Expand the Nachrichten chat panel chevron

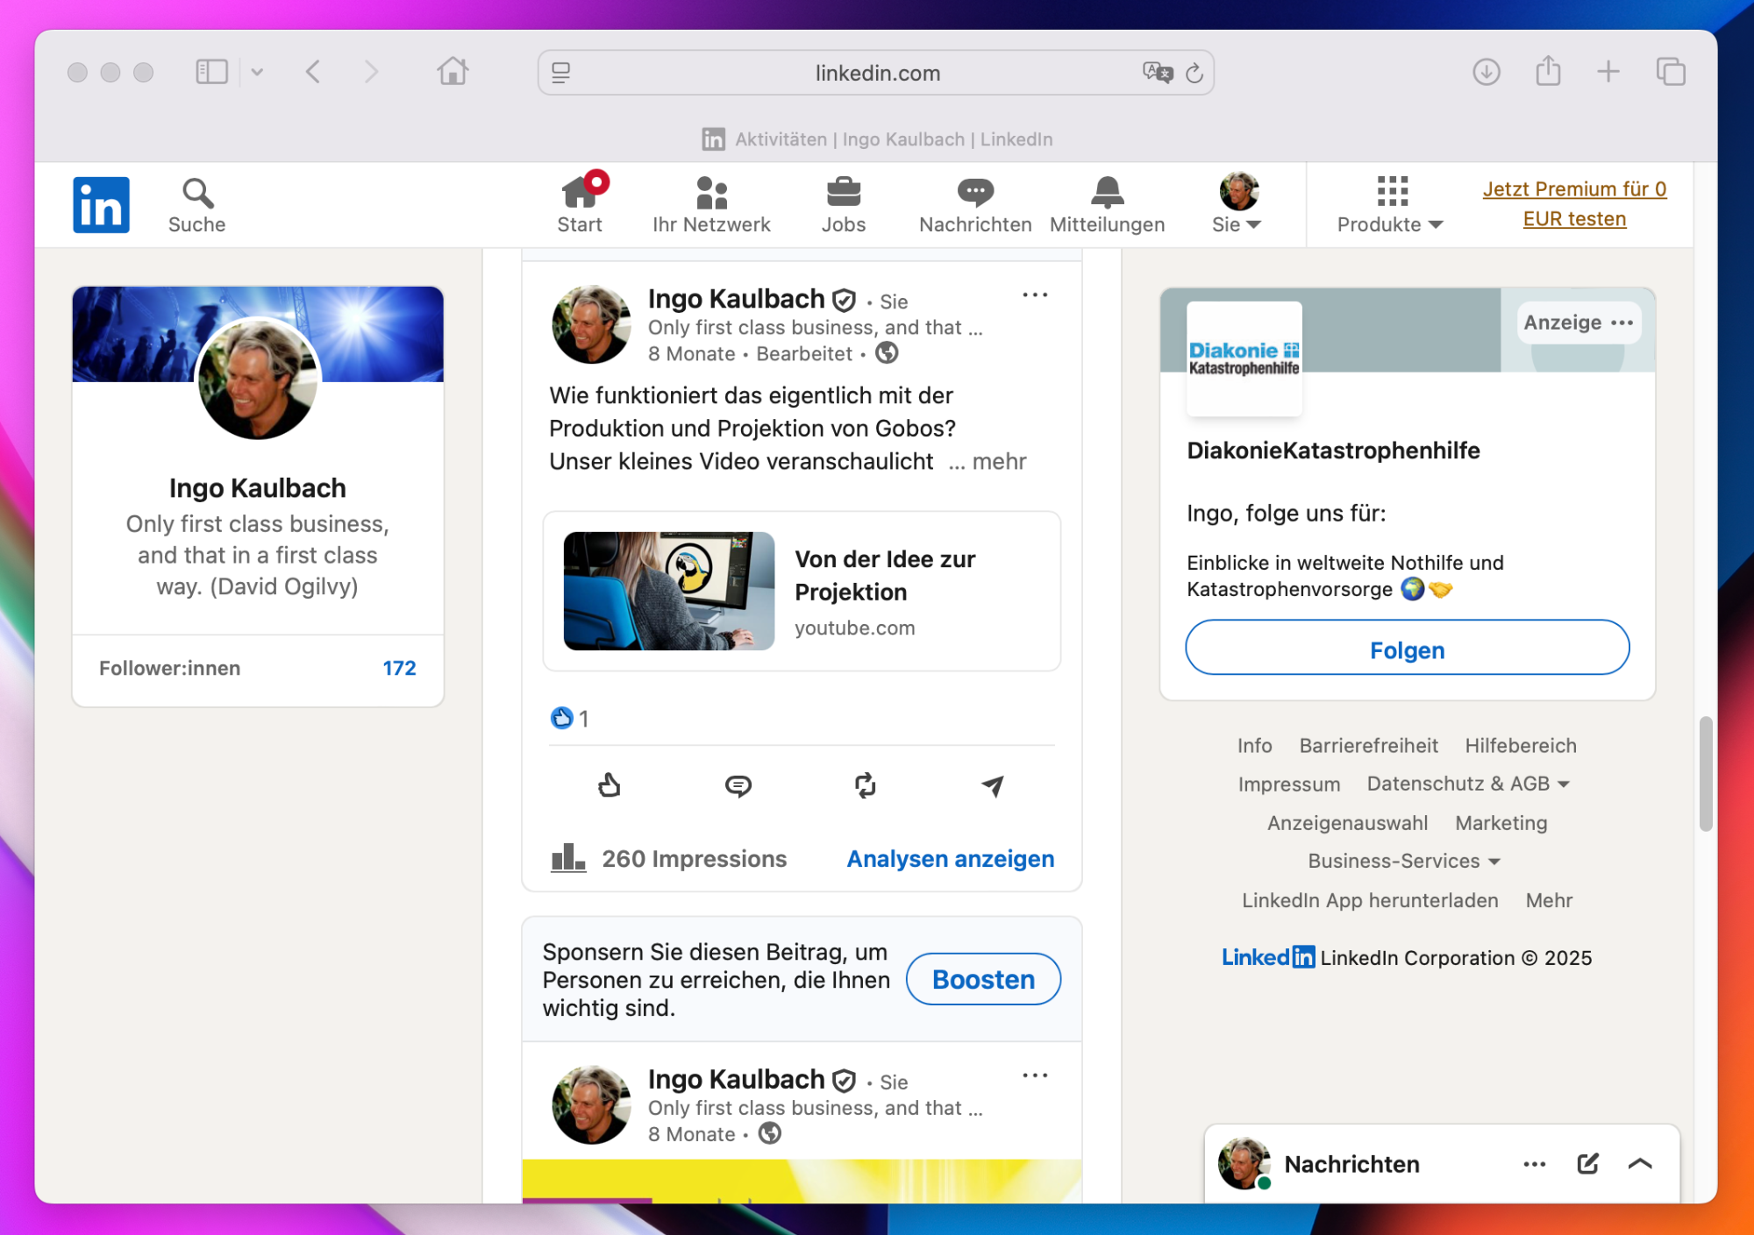click(1640, 1163)
